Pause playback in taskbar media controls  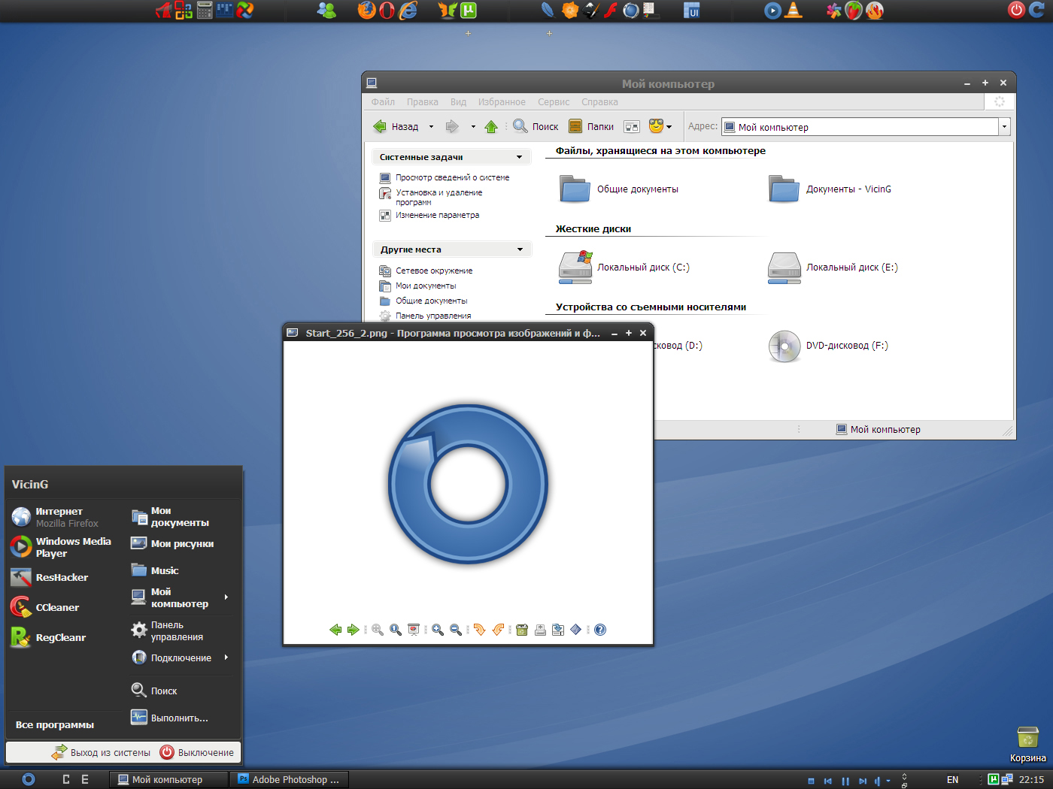pos(845,781)
